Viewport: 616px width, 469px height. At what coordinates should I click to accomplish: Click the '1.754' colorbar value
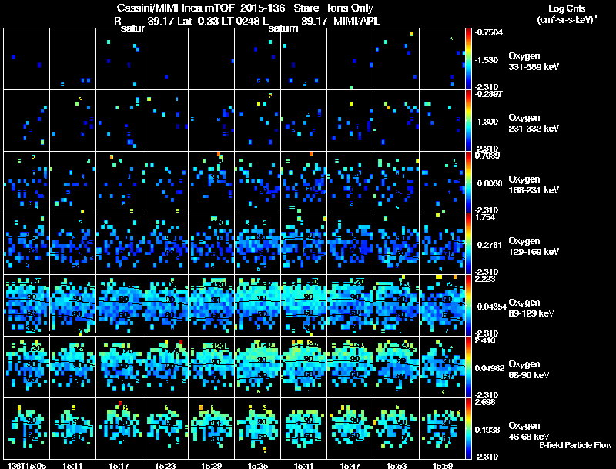point(485,218)
